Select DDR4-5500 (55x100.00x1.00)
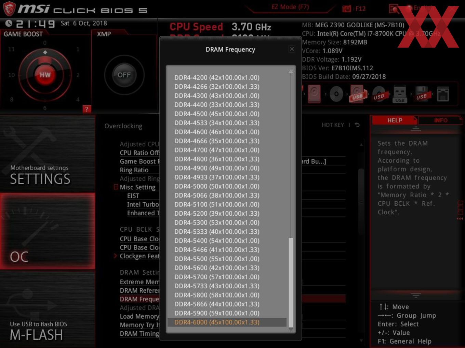465x348 pixels. click(227, 259)
